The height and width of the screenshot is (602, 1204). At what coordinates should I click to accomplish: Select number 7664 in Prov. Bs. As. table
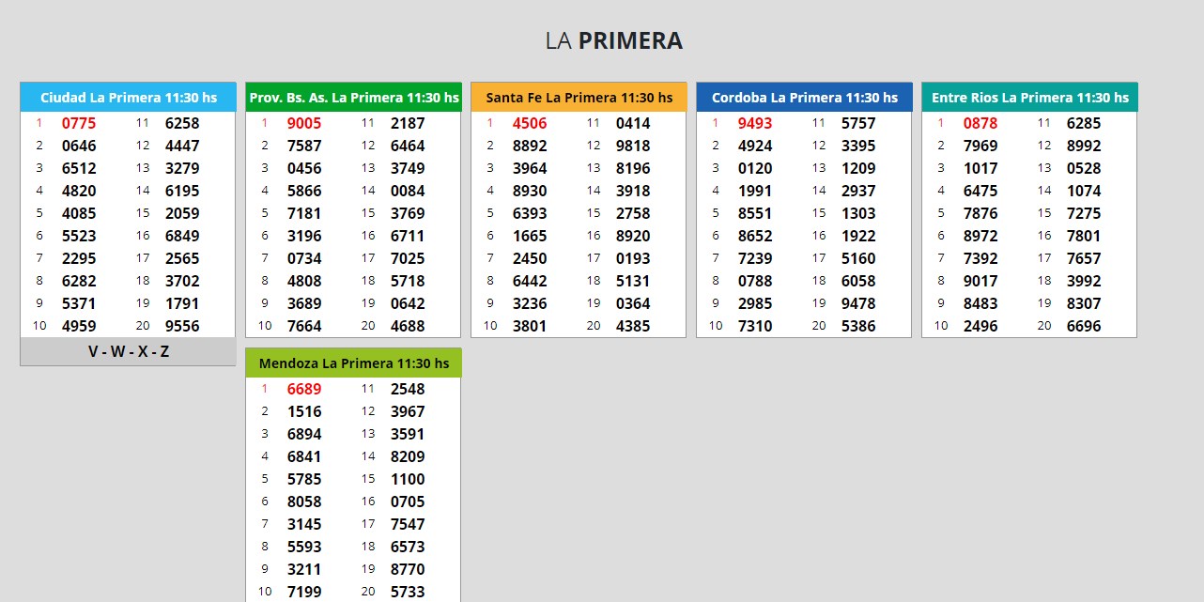(x=304, y=326)
